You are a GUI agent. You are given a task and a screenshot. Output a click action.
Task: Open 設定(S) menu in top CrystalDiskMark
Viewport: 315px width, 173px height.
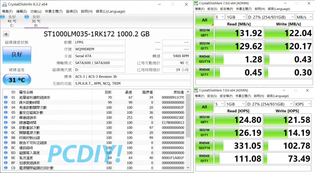pyautogui.click(x=212, y=9)
